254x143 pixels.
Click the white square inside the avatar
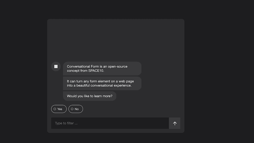pos(56,66)
